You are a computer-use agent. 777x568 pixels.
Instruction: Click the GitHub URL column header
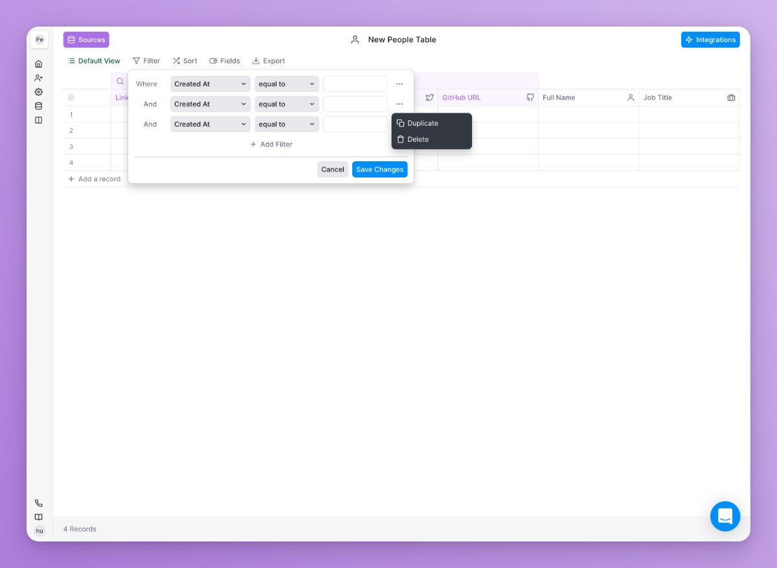488,98
